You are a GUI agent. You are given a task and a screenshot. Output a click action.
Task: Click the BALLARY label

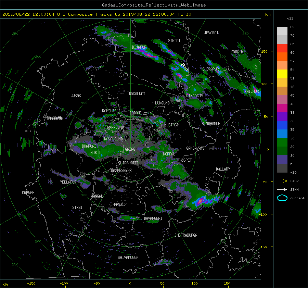[x=223, y=169]
